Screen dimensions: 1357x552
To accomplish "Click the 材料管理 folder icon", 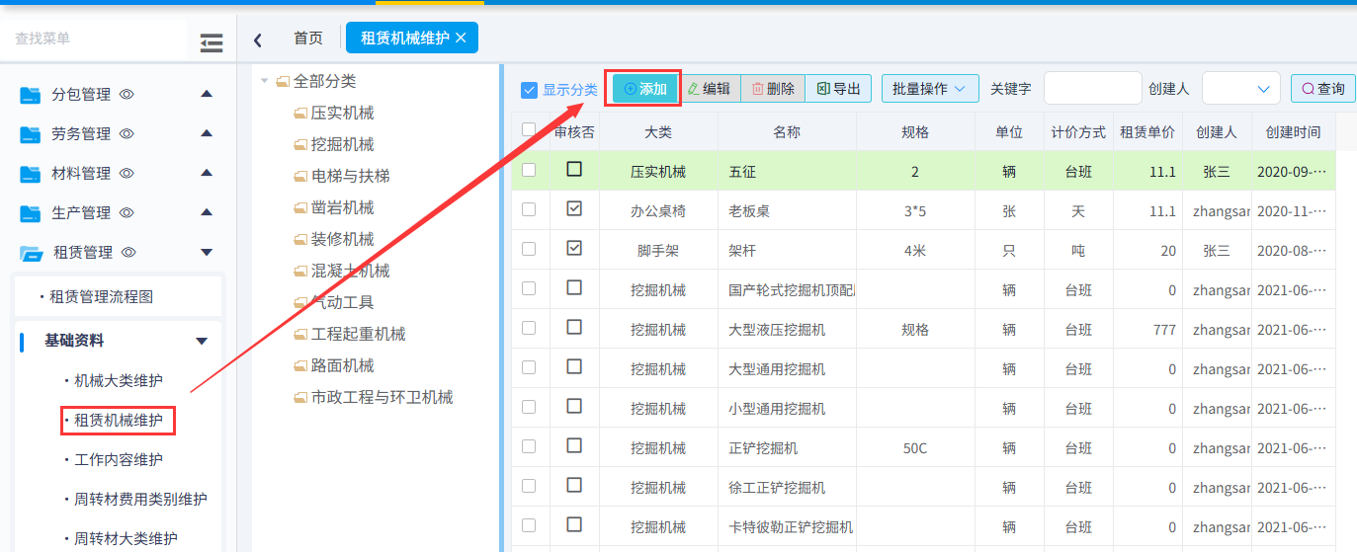I will coord(31,174).
